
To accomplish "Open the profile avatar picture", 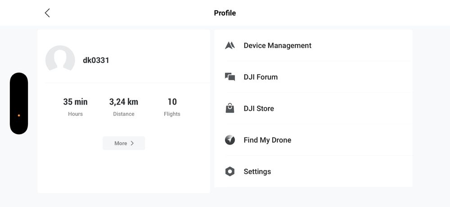I will click(60, 58).
